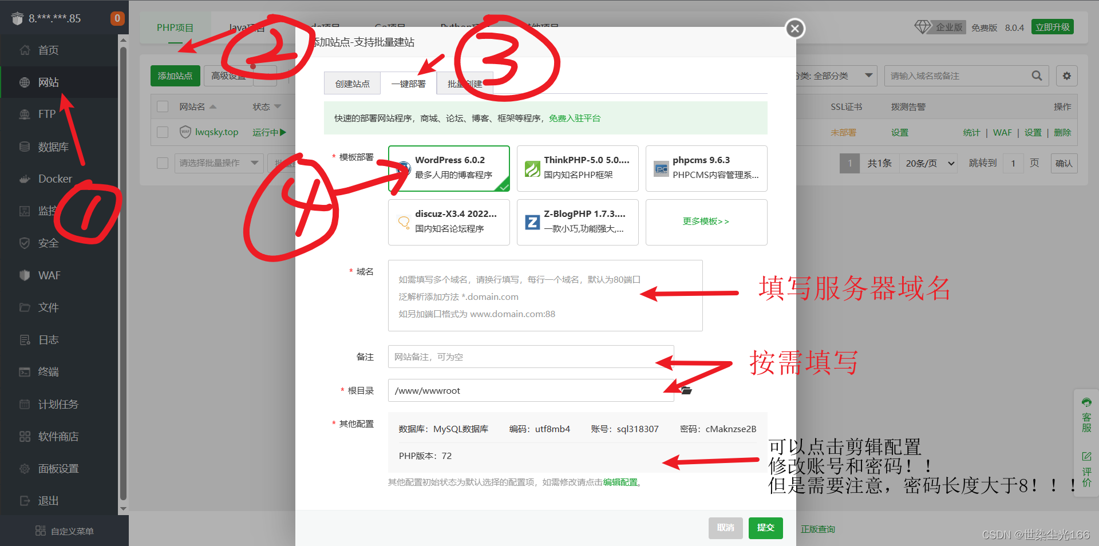Viewport: 1099px width, 546px height.
Task: Switch to the 创建站点 tab
Action: point(353,84)
